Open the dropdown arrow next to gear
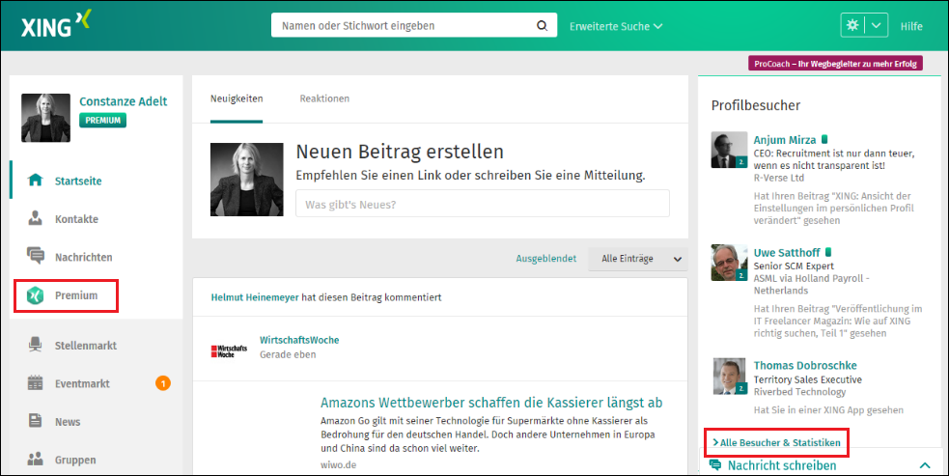Viewport: 949px width, 476px height. [x=877, y=25]
